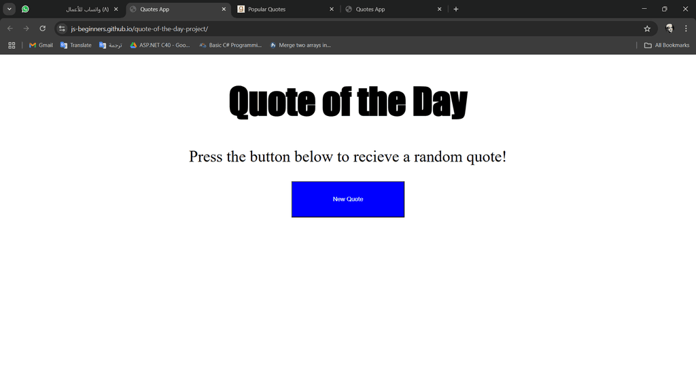Click the 'Press the button below' text

tap(347, 157)
